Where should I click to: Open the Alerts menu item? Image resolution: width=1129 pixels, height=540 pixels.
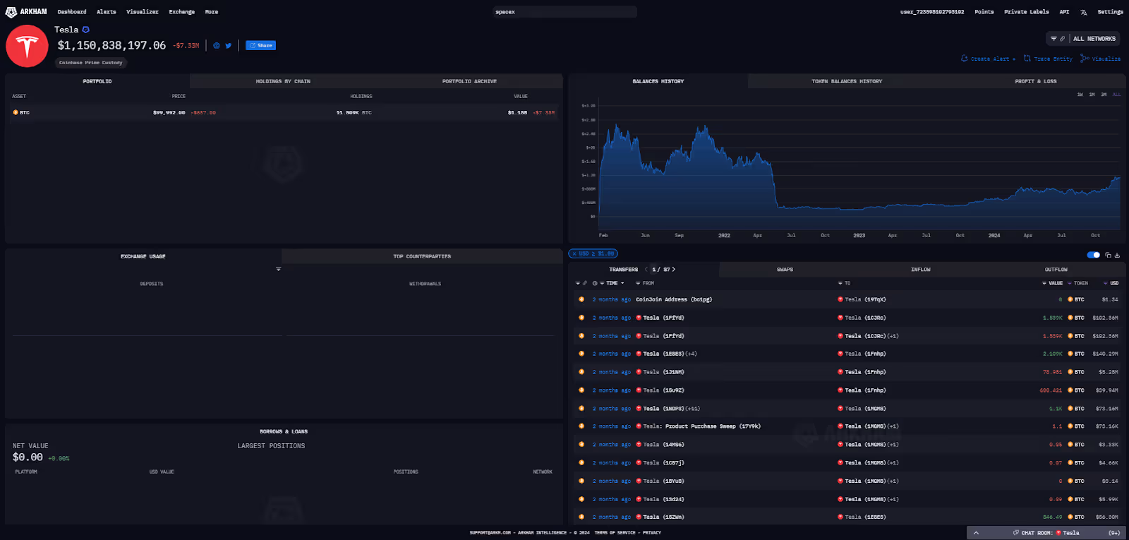pos(107,12)
